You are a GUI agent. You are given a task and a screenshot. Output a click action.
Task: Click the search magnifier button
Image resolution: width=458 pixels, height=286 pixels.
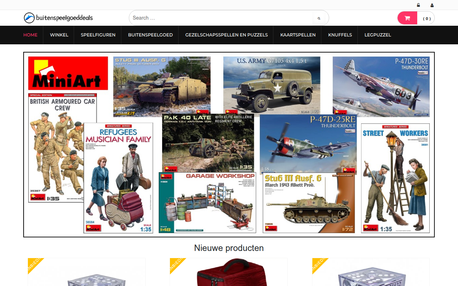pyautogui.click(x=319, y=18)
